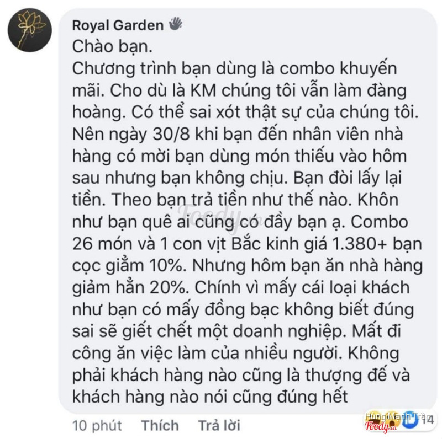This screenshot has width=442, height=439.
Task: Click the text "giảm hẳn 20%"
Action: click(129, 287)
